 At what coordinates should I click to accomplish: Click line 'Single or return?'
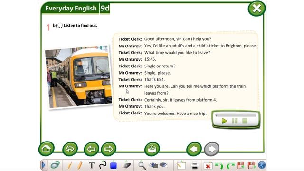160,66
